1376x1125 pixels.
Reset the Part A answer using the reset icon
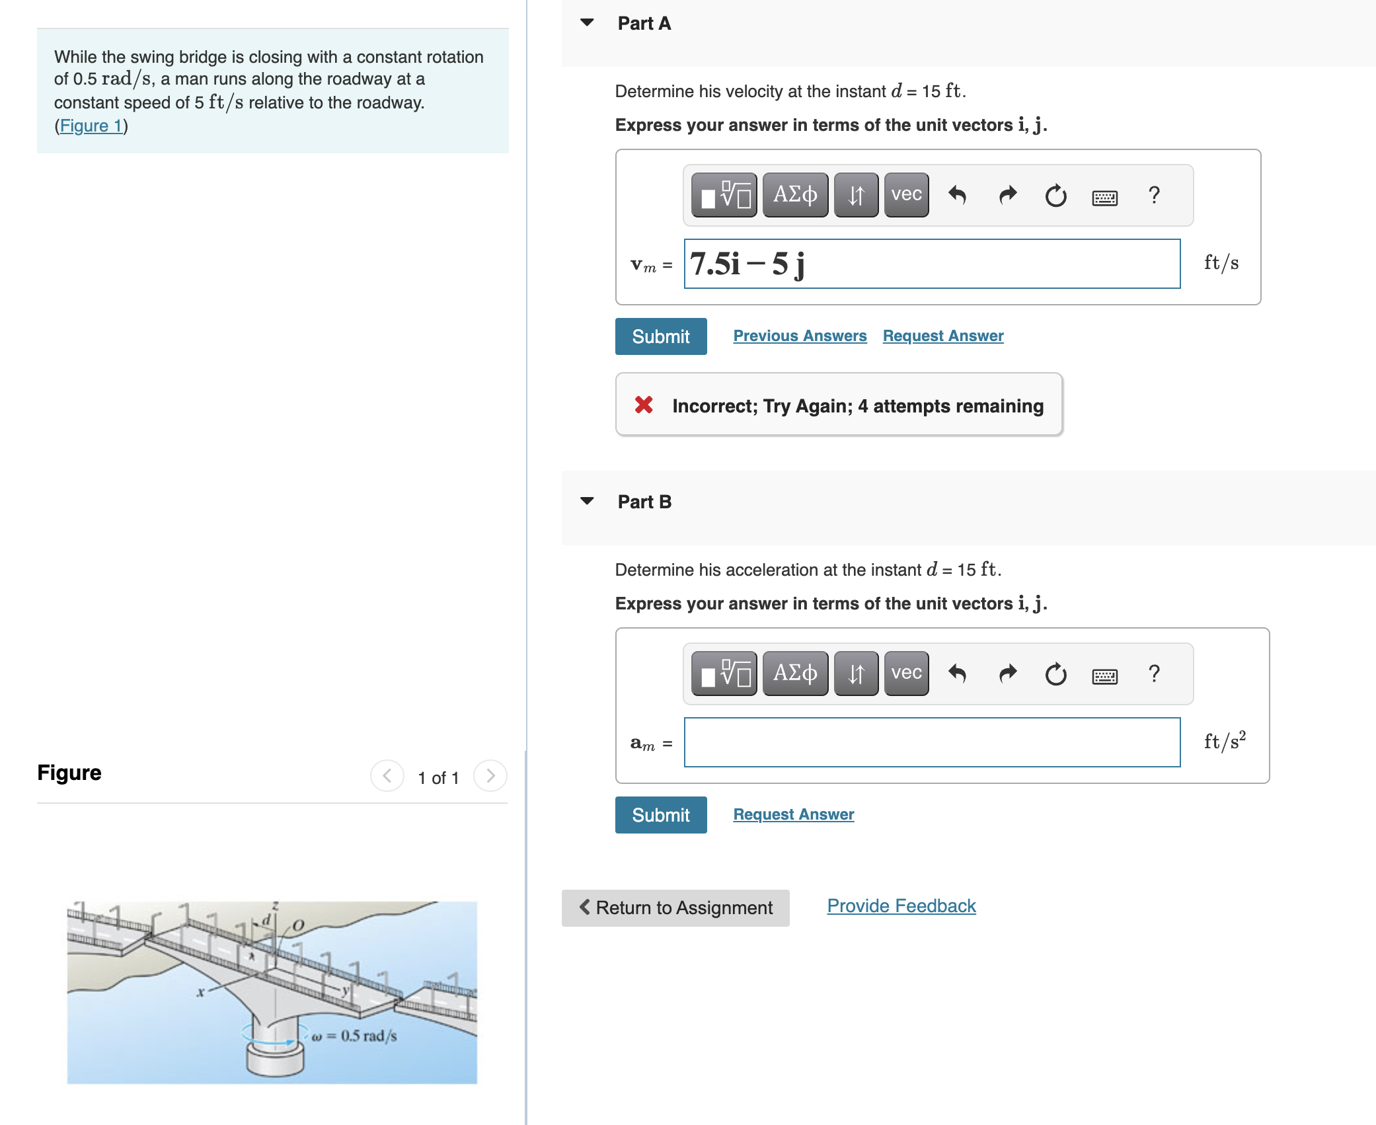click(x=1055, y=195)
